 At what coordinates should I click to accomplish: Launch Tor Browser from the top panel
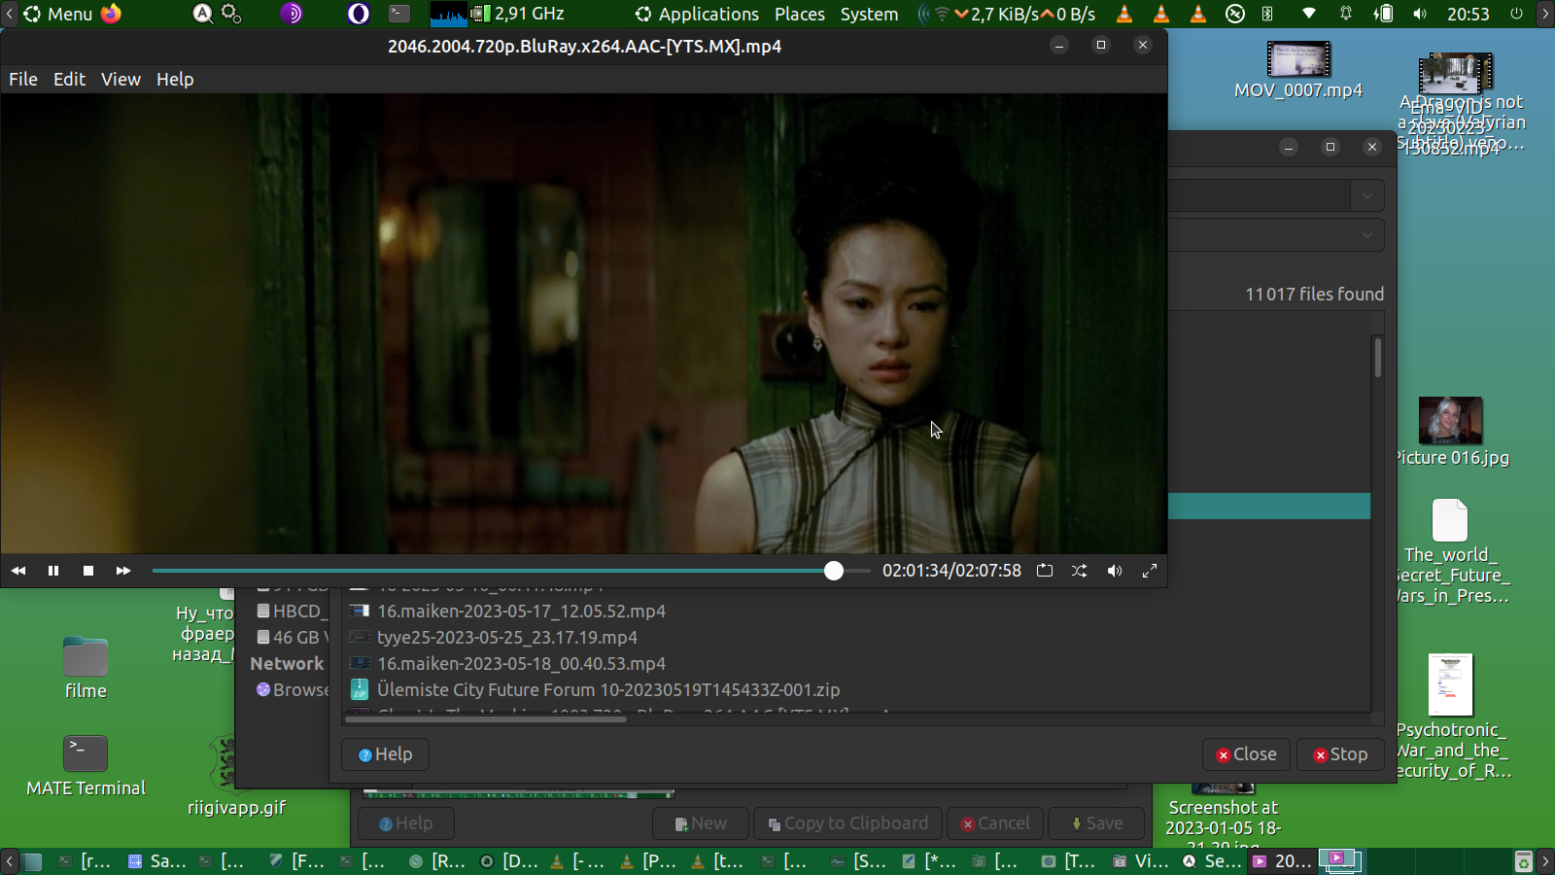click(292, 14)
